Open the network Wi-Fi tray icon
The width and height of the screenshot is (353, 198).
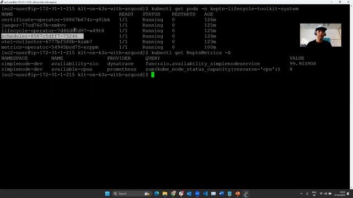(x=321, y=194)
